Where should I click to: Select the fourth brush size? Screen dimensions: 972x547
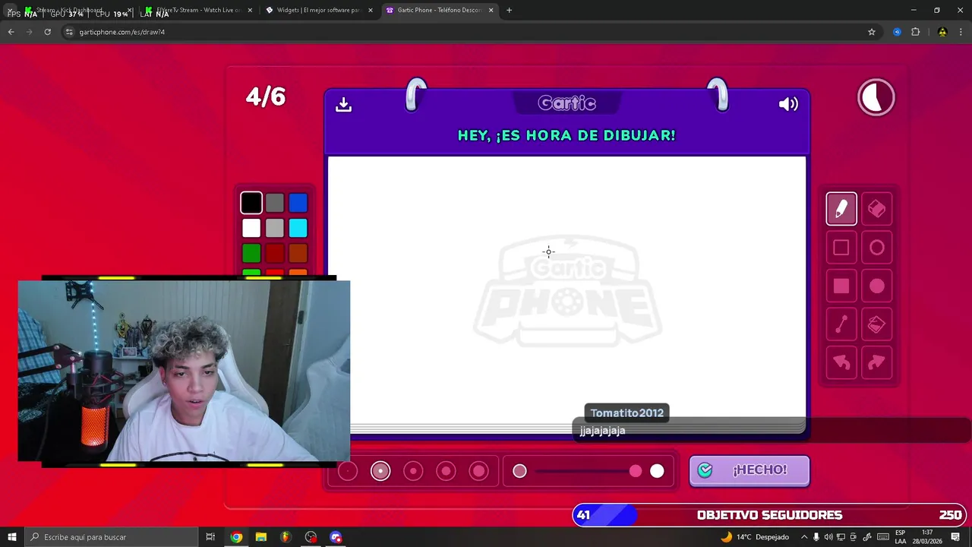coord(446,471)
